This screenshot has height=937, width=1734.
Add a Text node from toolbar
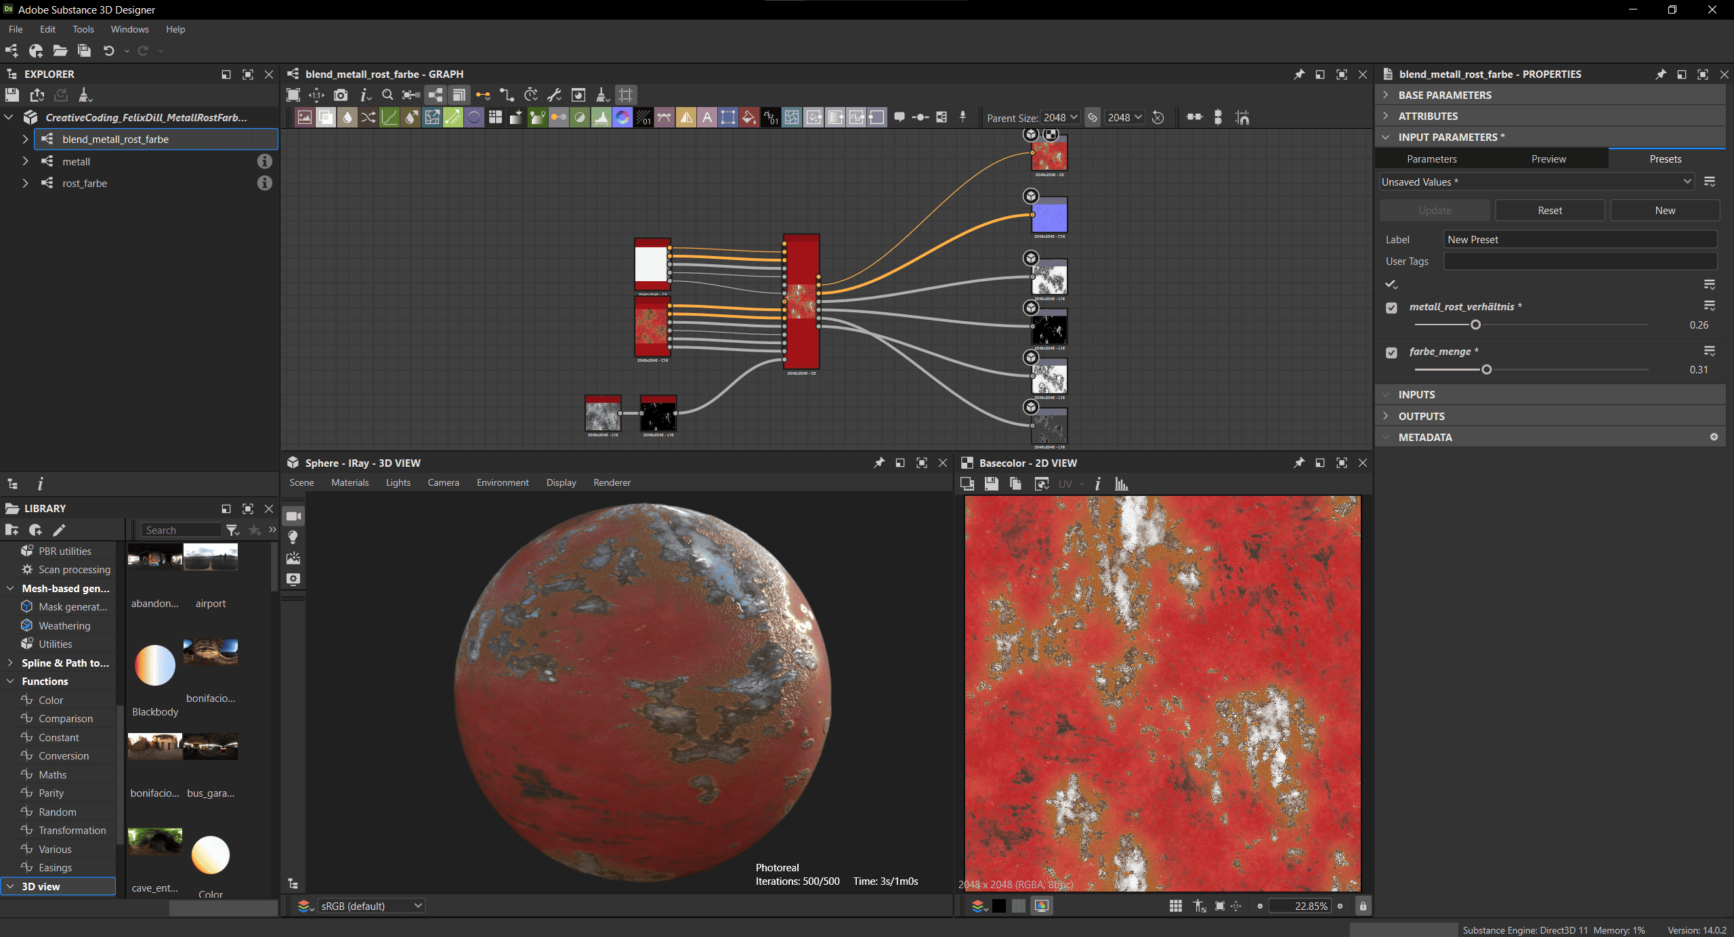tap(707, 118)
